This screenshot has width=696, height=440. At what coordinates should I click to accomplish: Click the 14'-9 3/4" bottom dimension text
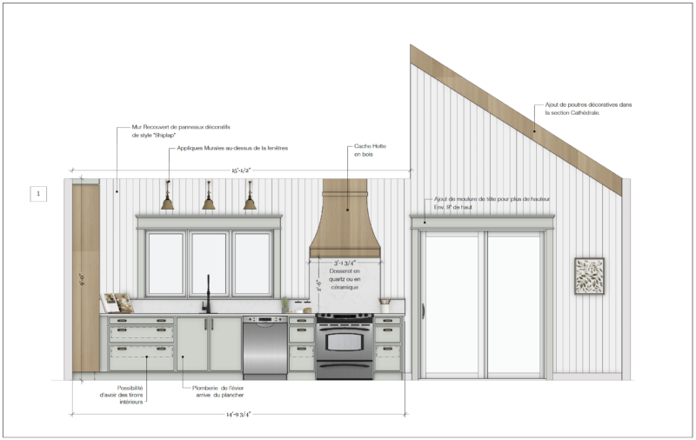pos(238,414)
